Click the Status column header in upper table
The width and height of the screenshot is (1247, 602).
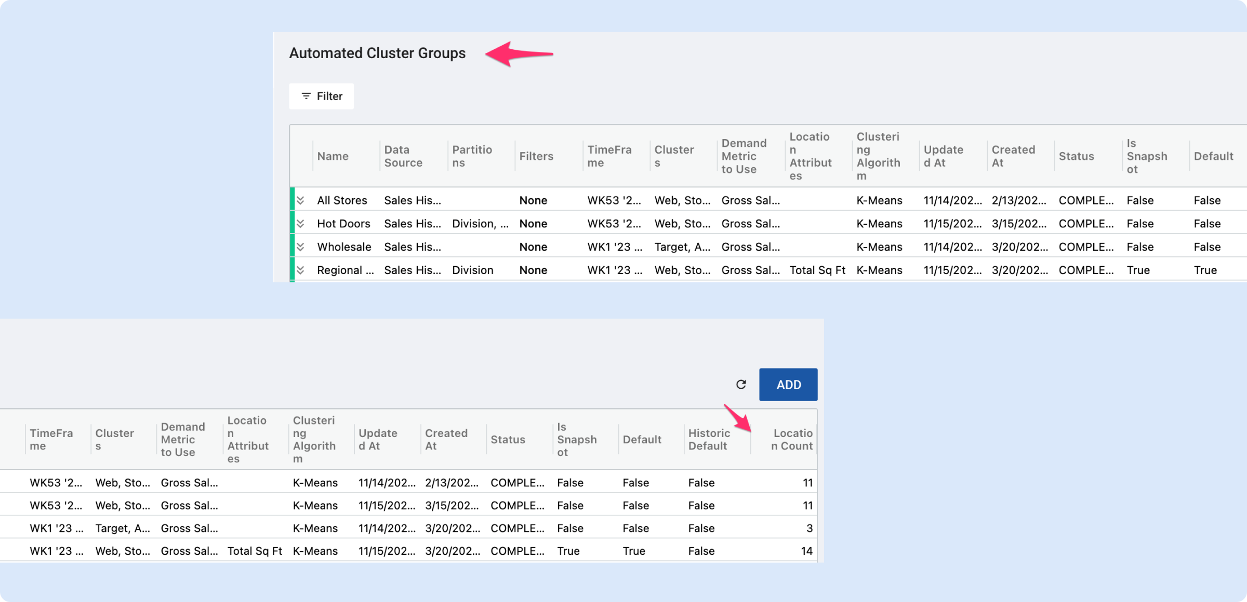tap(1076, 156)
